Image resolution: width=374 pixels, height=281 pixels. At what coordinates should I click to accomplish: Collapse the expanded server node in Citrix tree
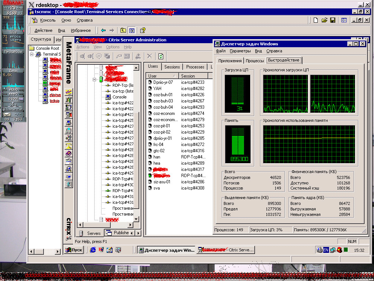95,79
